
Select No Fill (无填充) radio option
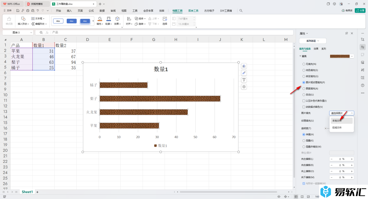(304, 64)
